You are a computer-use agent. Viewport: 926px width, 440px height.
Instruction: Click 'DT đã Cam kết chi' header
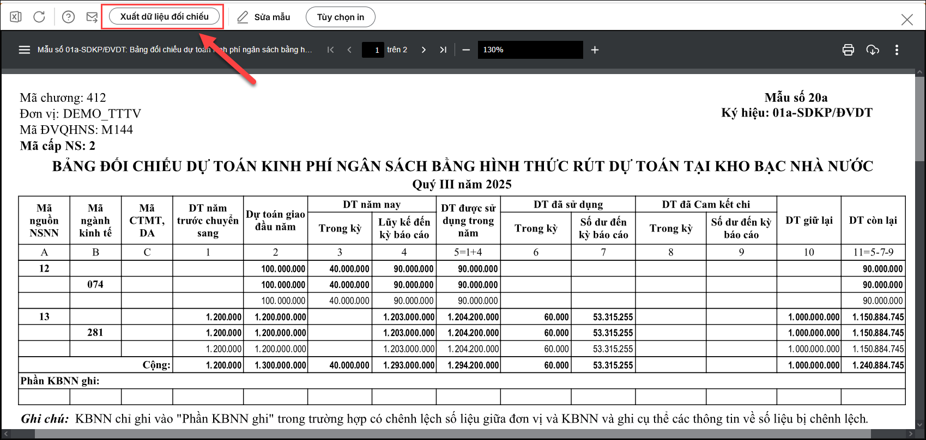(706, 205)
